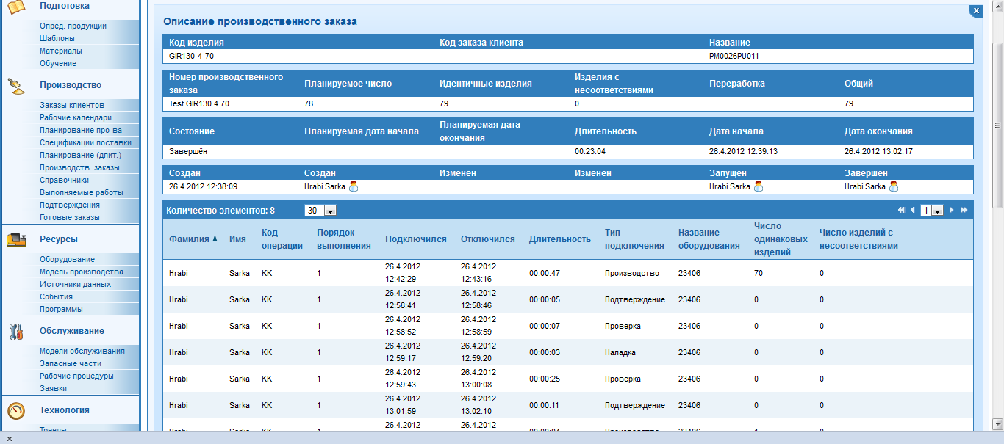
Task: Sort table by Имя column
Action: tap(237, 239)
